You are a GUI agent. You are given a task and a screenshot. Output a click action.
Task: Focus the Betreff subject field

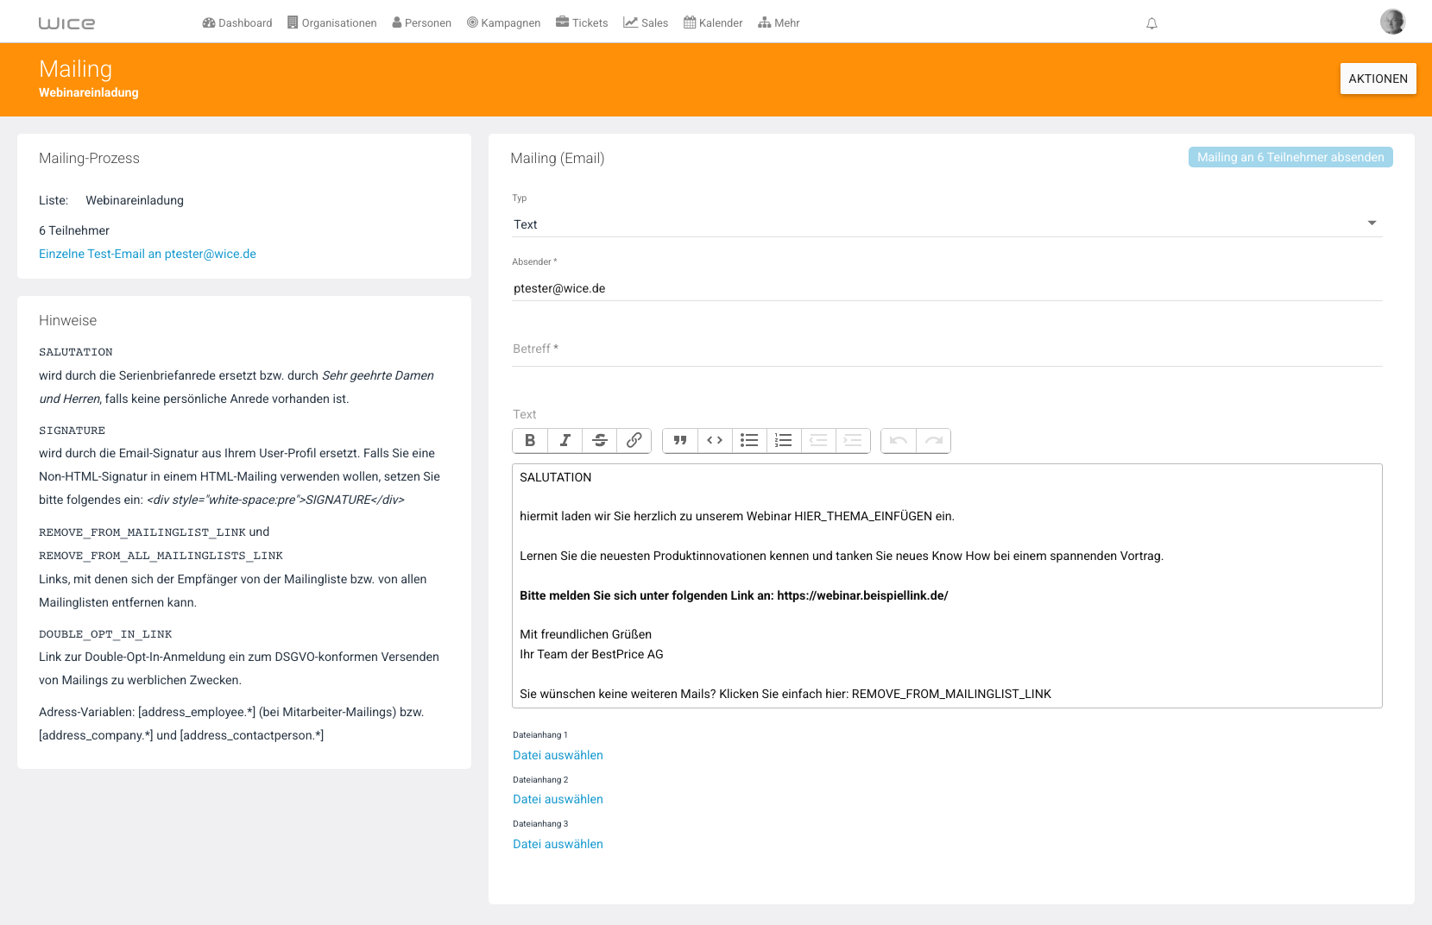pos(947,349)
